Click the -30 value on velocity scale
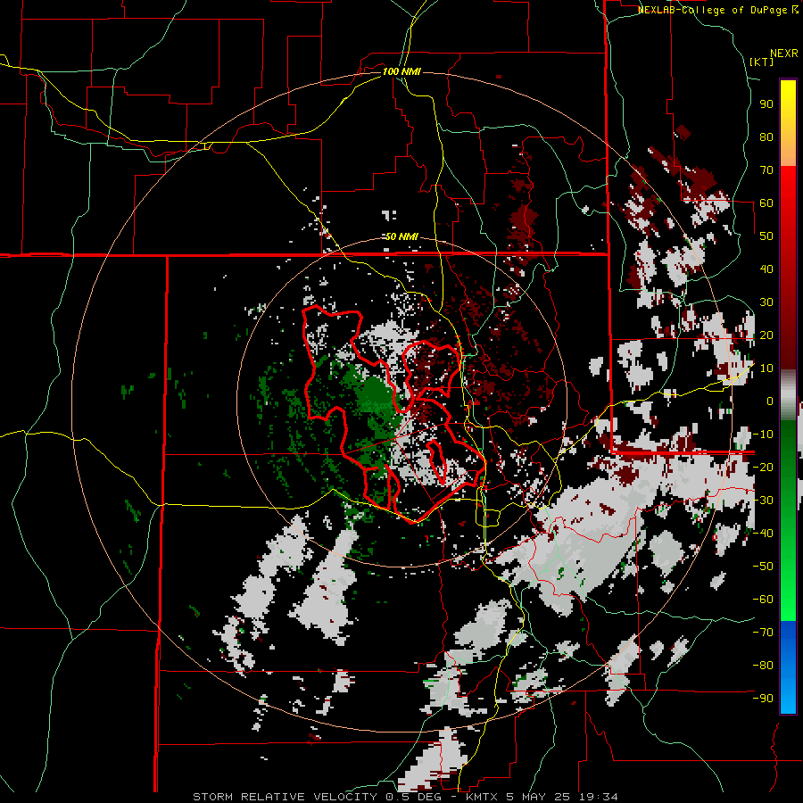 coord(763,501)
